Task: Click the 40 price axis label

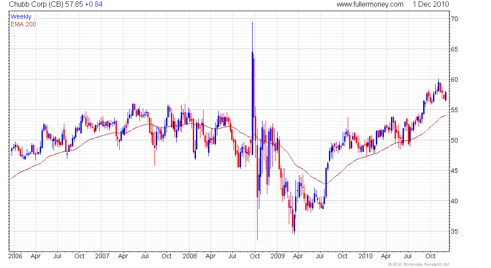Action: [x=454, y=201]
